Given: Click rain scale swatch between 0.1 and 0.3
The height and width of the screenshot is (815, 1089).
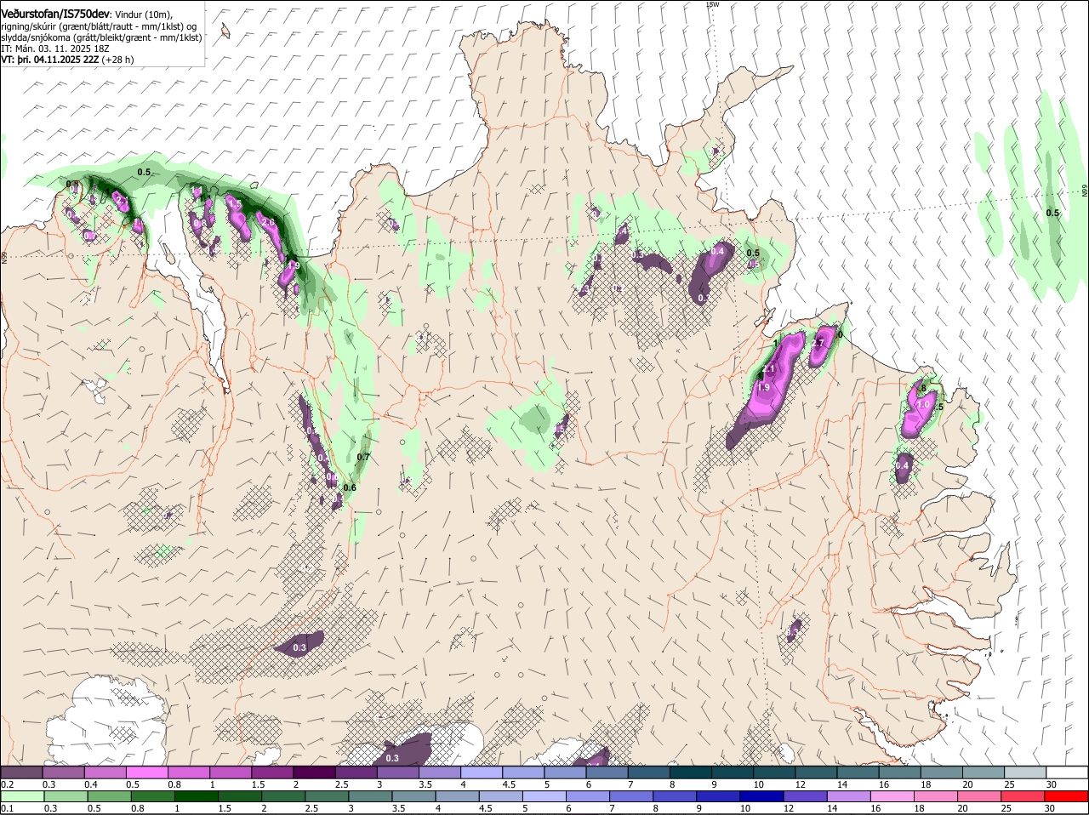Looking at the screenshot, I should point(23,795).
